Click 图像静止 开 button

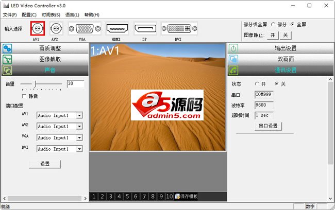click(273, 35)
